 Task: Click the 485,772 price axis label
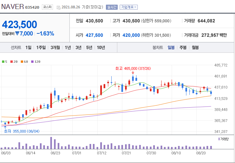tap(221, 65)
